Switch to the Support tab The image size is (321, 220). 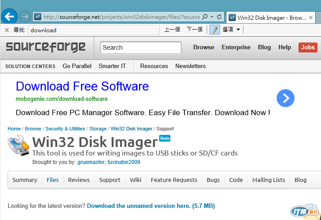click(110, 180)
